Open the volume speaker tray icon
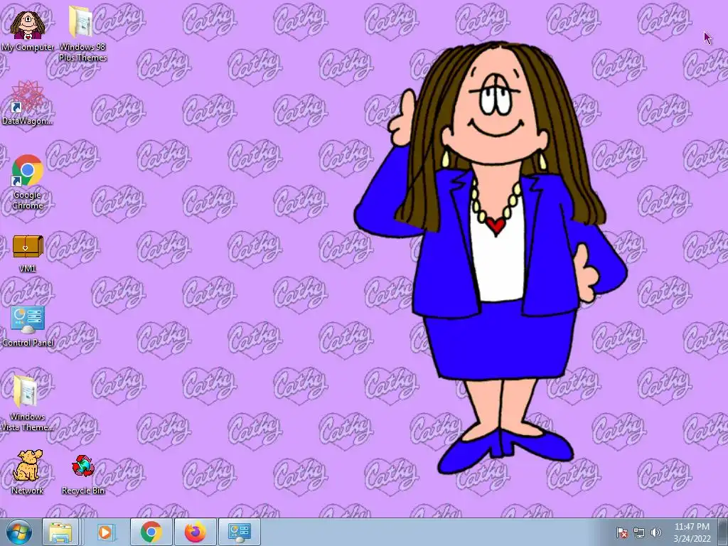Image resolution: width=728 pixels, height=546 pixels. (x=655, y=532)
